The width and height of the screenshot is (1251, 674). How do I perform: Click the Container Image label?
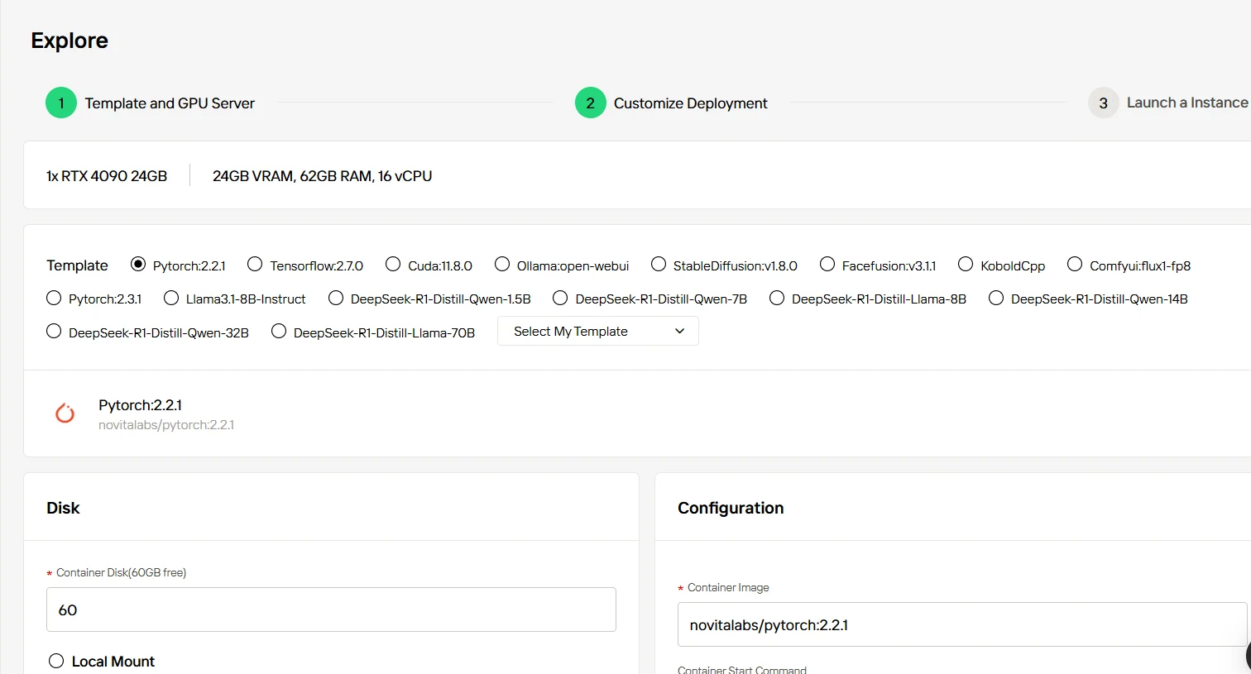coord(728,587)
